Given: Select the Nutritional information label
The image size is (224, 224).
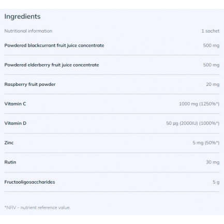Looking at the screenshot, I should tap(28, 31).
